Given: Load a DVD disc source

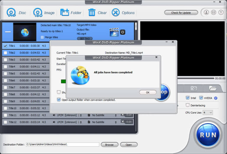Looking at the screenshot, I should (16, 13).
